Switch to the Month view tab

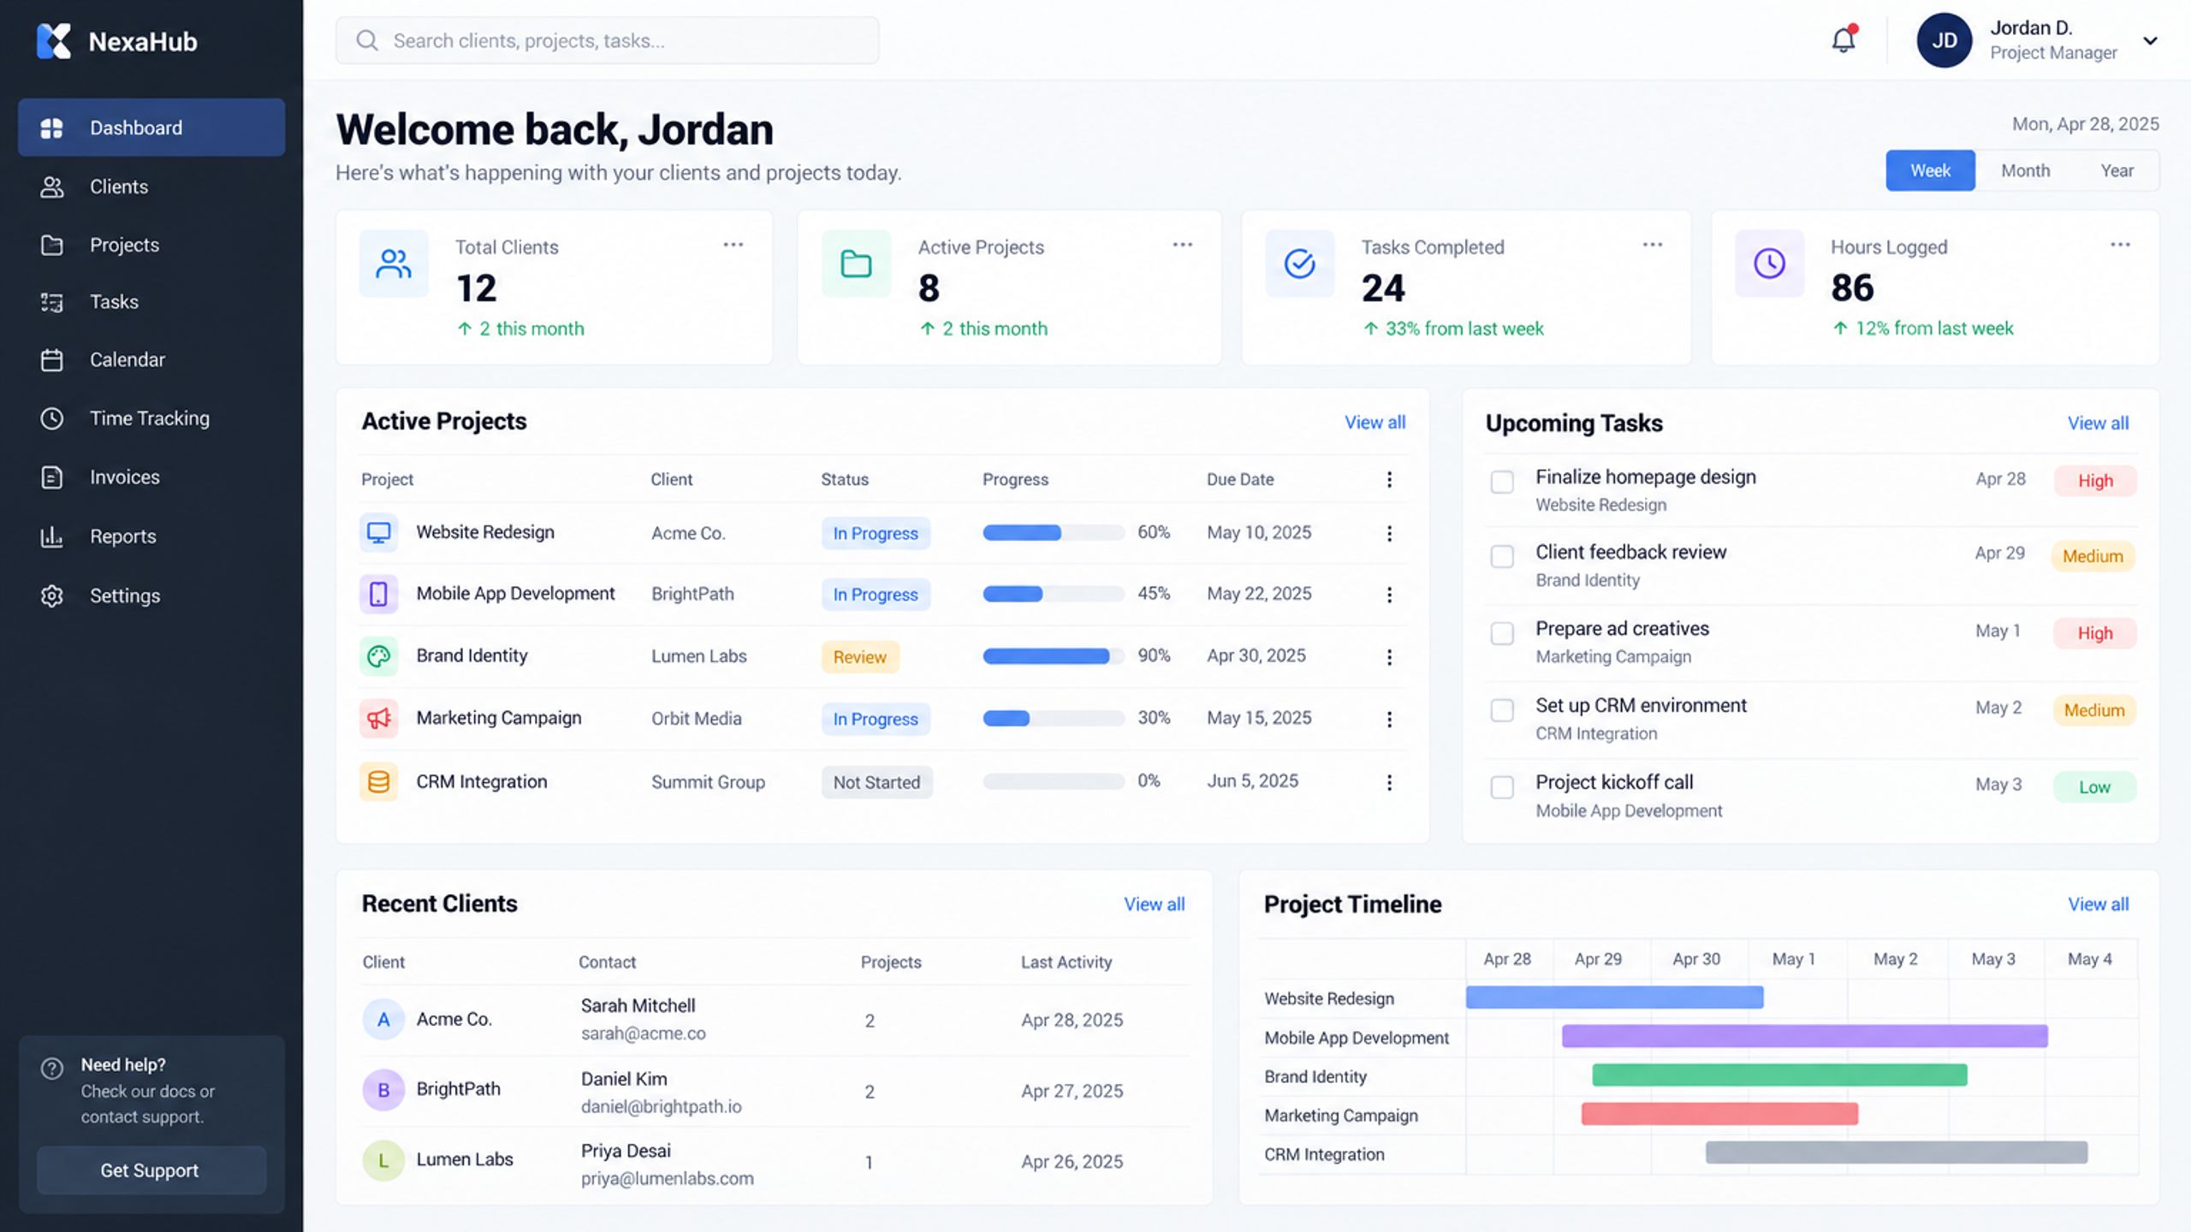(2025, 170)
